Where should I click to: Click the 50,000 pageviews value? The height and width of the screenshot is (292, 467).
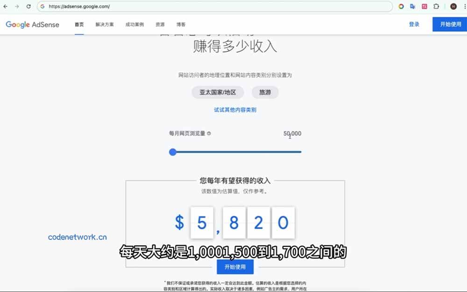(292, 134)
